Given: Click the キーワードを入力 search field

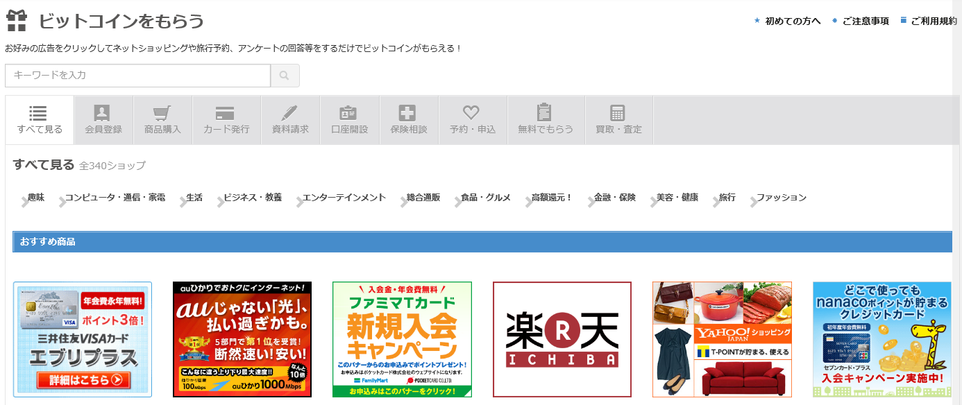Looking at the screenshot, I should click(x=137, y=76).
